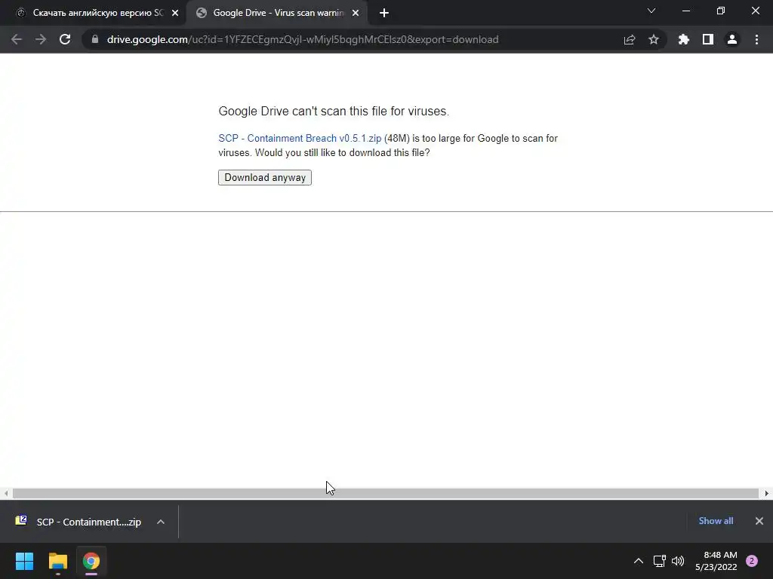Go forward to the next page
773x579 pixels.
41,39
